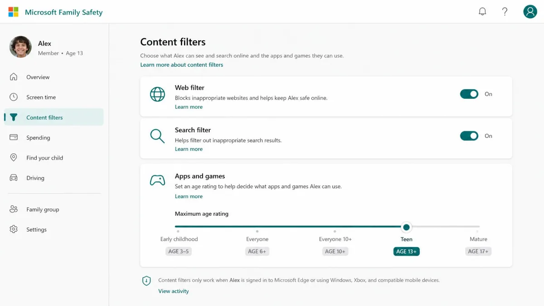The height and width of the screenshot is (306, 544).
Task: Open the notifications bell
Action: click(x=482, y=12)
